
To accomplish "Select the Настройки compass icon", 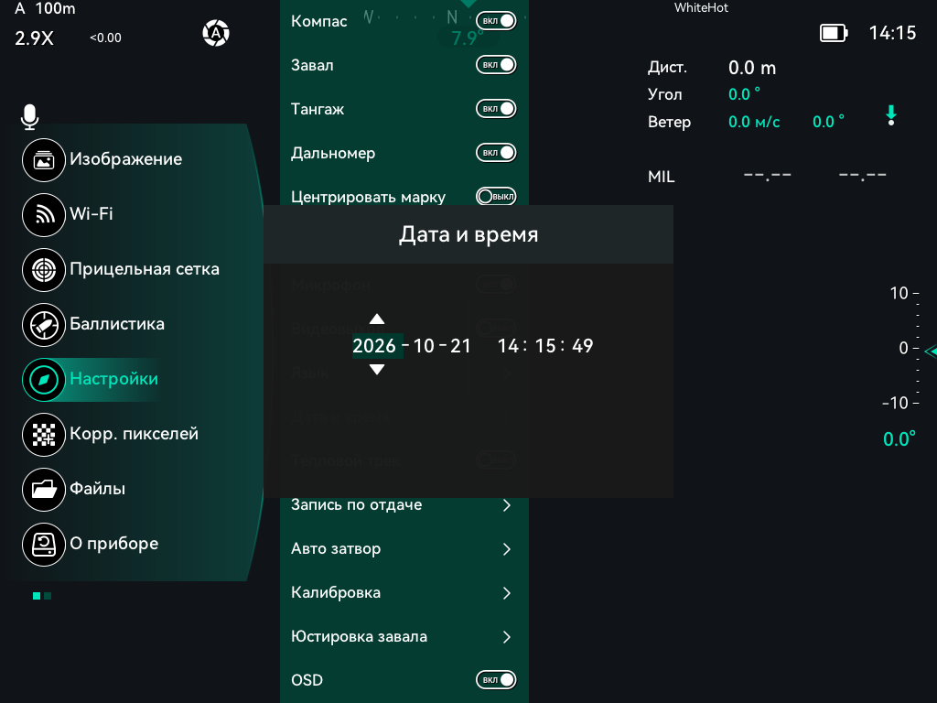I will [44, 380].
